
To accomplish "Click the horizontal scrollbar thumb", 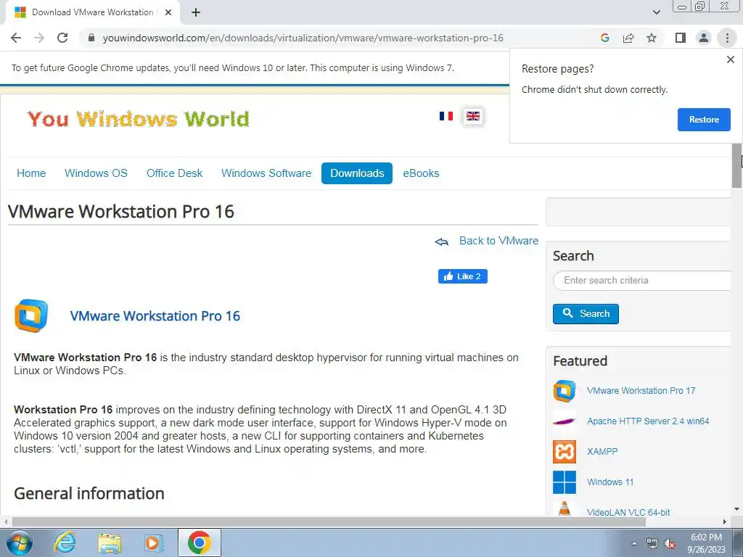I will click(x=329, y=521).
